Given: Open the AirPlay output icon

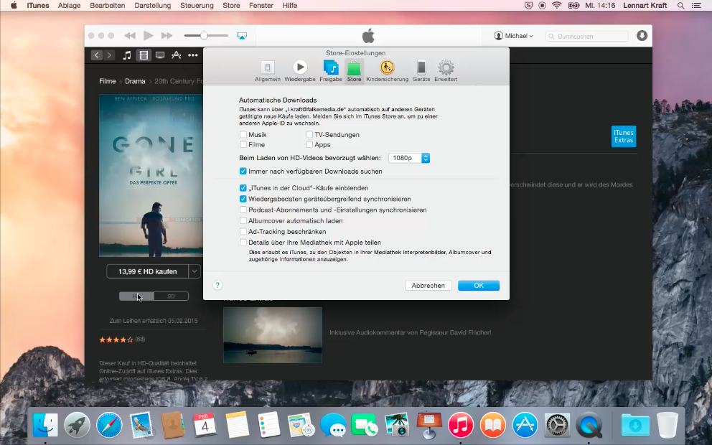Looking at the screenshot, I should [242, 36].
